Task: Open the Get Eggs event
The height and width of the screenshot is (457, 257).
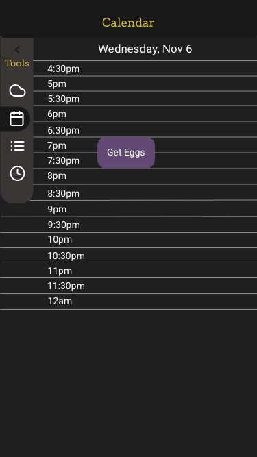Action: pyautogui.click(x=126, y=153)
